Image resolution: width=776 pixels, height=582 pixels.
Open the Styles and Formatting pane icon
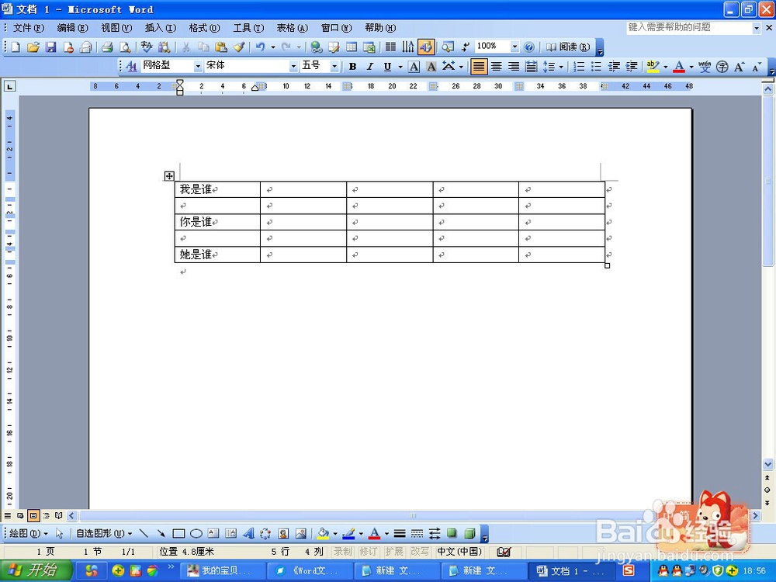[131, 66]
